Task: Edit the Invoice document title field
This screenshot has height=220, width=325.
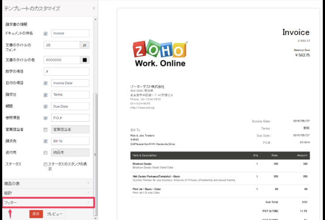Action: (70, 34)
